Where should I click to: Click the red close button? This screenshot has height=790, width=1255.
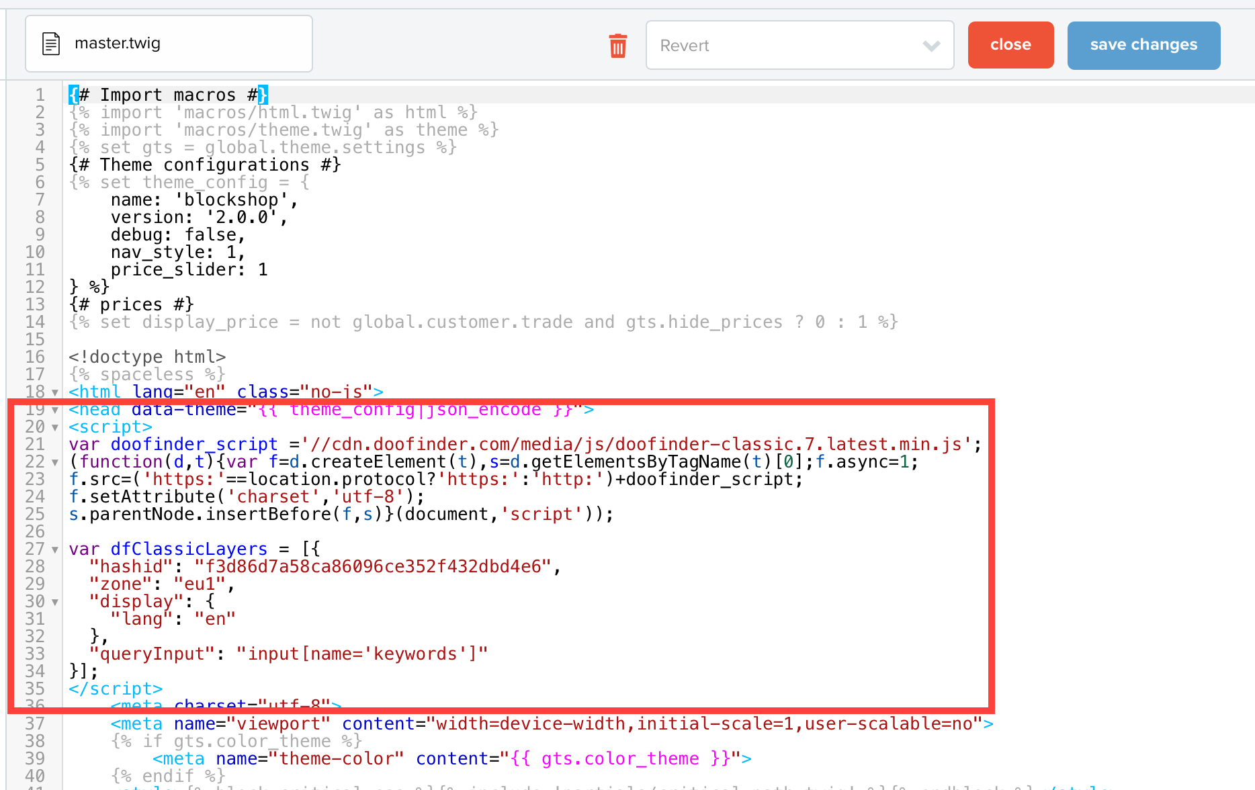[x=1010, y=45]
